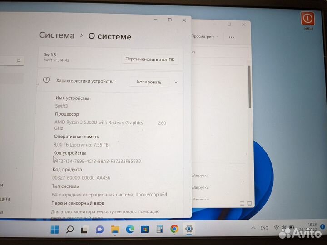Launch Microsoft Edge from the taskbar
This screenshot has width=327, height=245.
pos(130,230)
